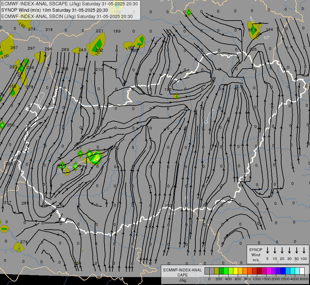Click the map value 226
Viewport: 310px width, 285px height.
[x=253, y=49]
